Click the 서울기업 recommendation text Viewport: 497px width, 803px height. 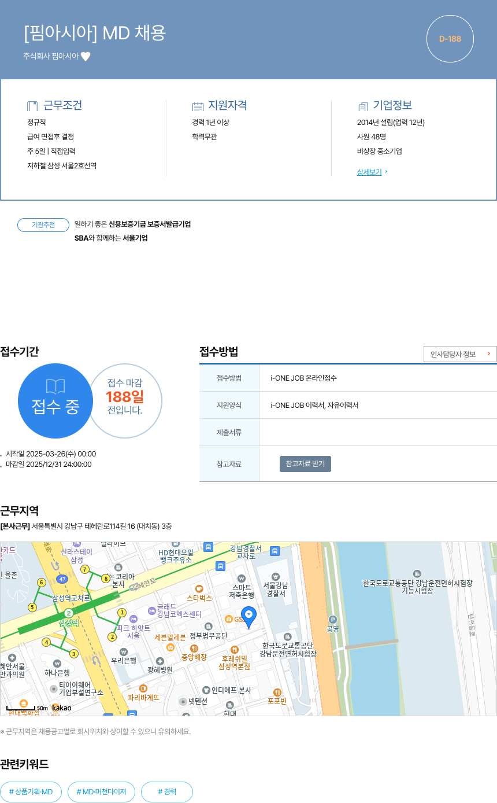(x=135, y=238)
